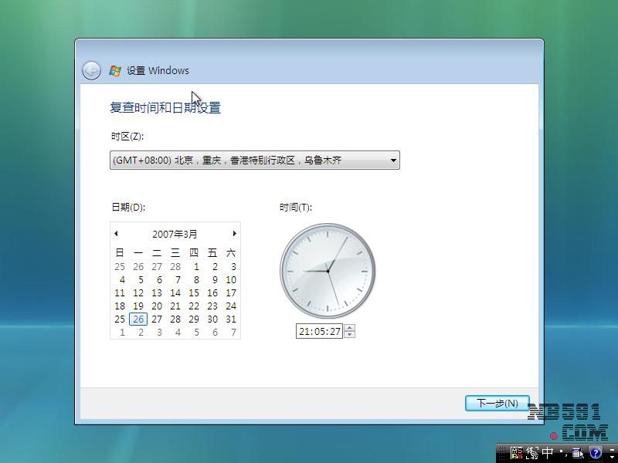Select March 15 in the calendar
Viewport: 618px width, 463px height.
(194, 293)
